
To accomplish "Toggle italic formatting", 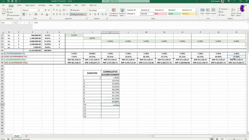I will click(x=27, y=14).
